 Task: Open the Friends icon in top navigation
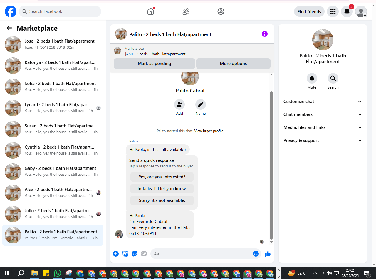pos(186,11)
